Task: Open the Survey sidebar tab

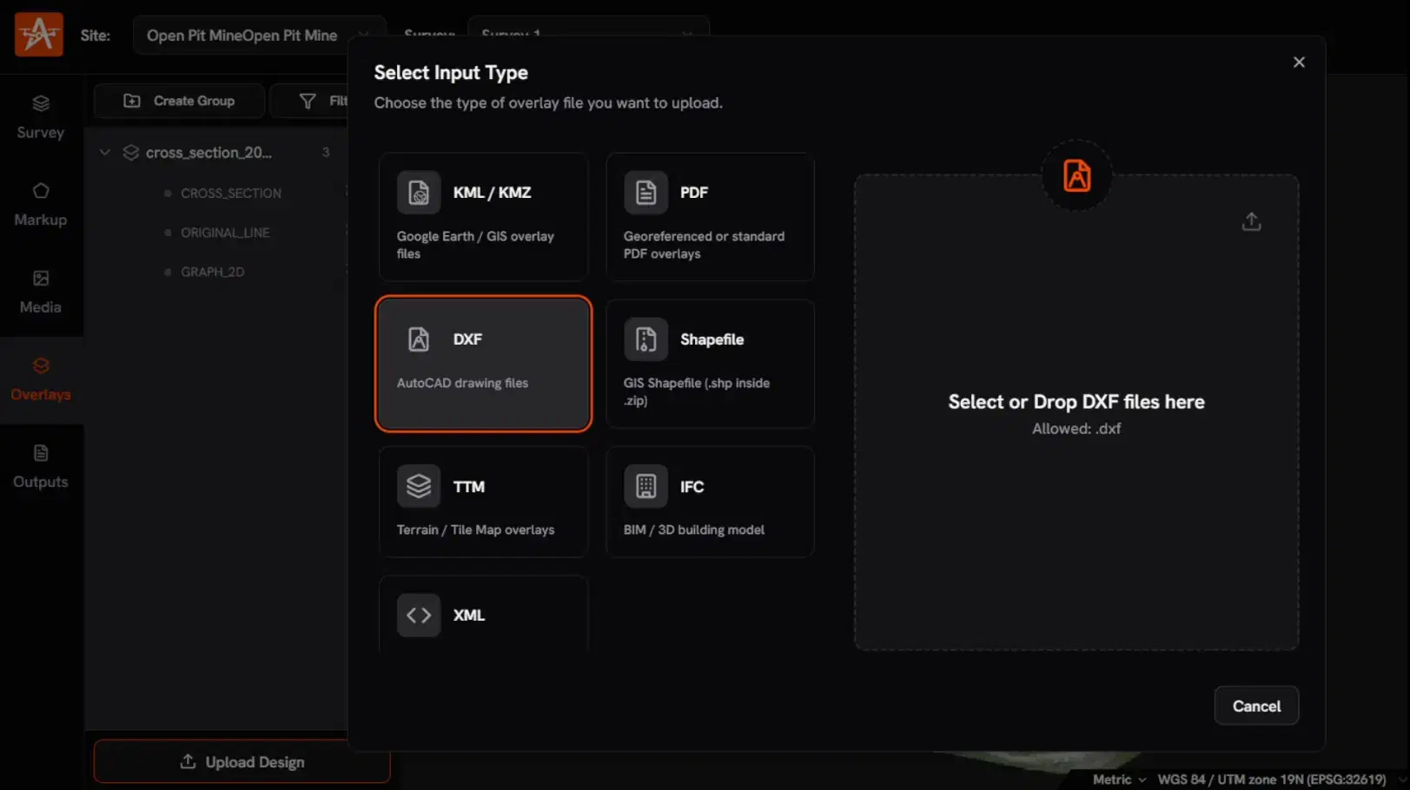Action: [41, 117]
